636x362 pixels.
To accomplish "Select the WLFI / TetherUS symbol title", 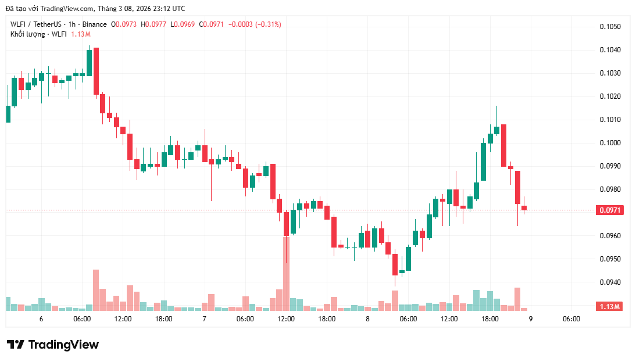I will [x=34, y=24].
